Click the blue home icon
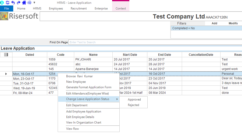 point(24,2)
